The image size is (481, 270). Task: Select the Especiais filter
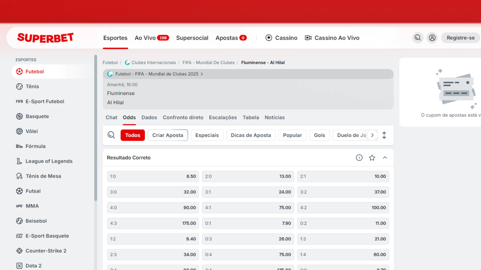tap(207, 135)
